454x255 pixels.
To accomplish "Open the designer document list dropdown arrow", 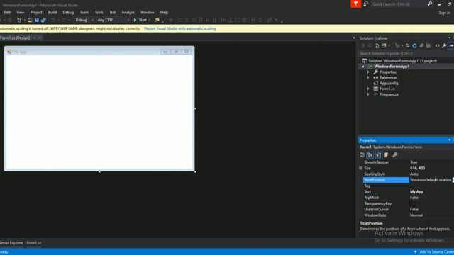I will click(354, 38).
